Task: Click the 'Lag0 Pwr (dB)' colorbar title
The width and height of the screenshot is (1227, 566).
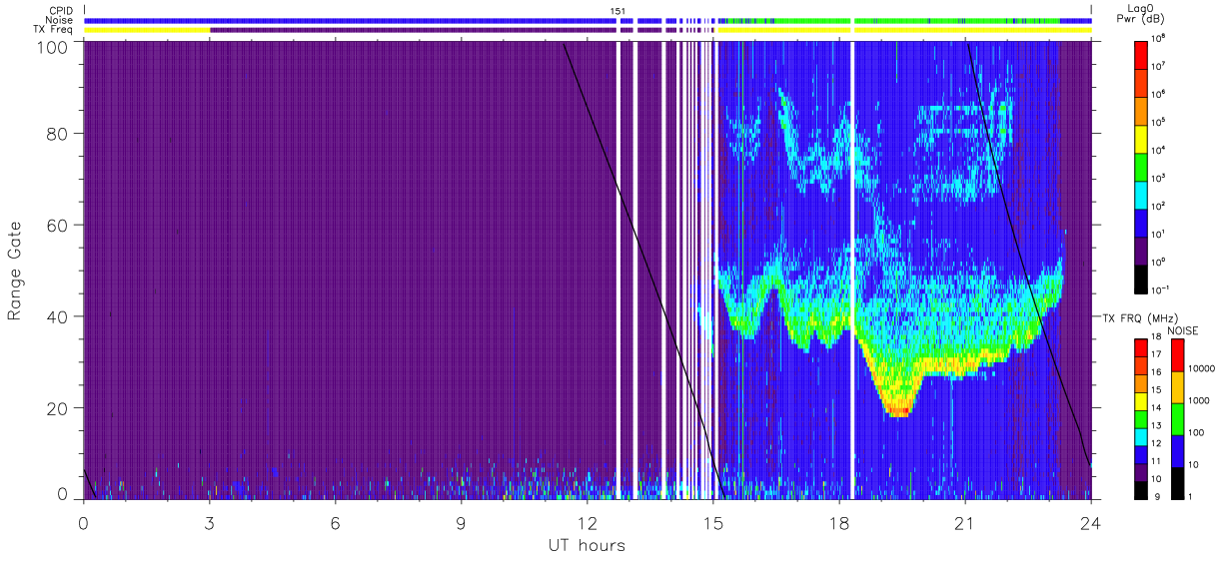Action: pos(1141,13)
